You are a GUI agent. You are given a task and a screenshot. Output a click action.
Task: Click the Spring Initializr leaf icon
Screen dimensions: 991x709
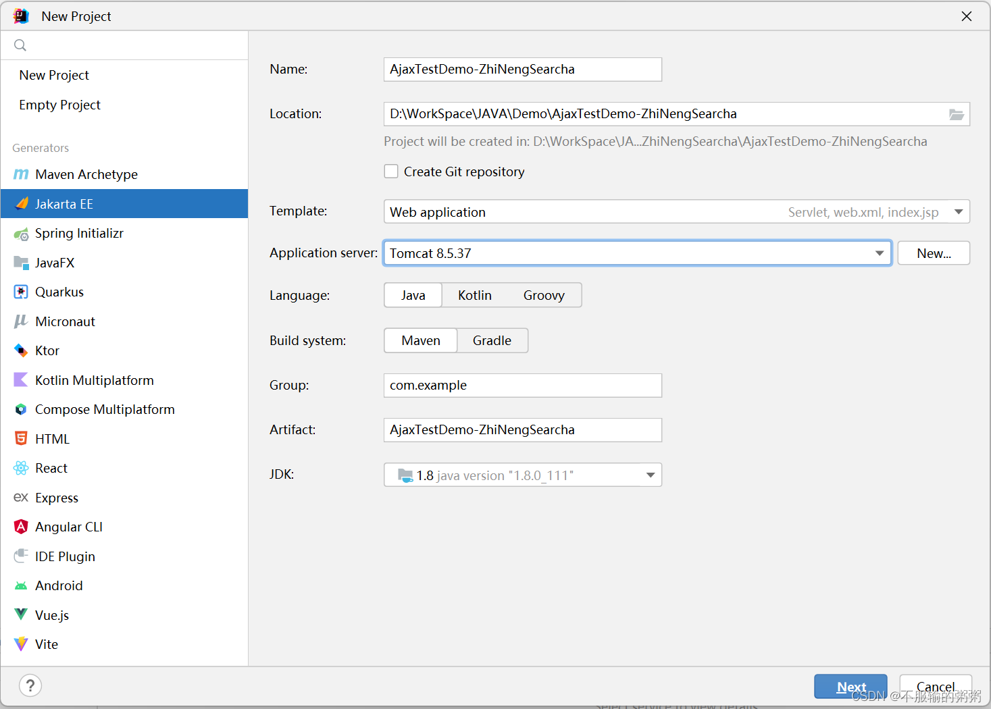tap(21, 234)
